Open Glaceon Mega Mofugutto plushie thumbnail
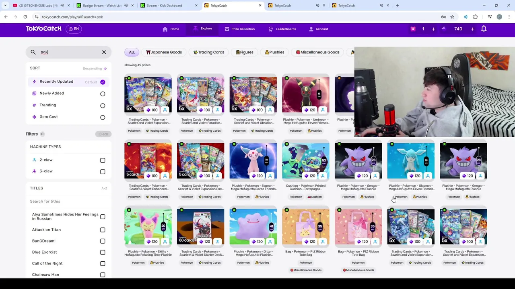Screen dimensions: 515x289 point(411,161)
